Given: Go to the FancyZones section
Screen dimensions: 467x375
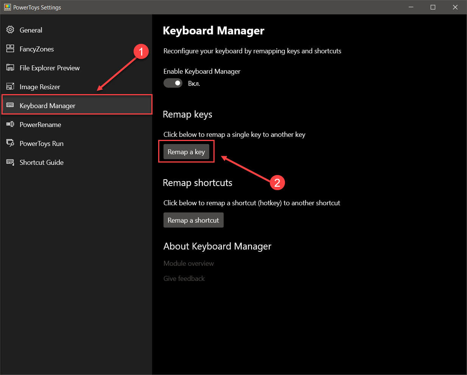Looking at the screenshot, I should click(76, 49).
